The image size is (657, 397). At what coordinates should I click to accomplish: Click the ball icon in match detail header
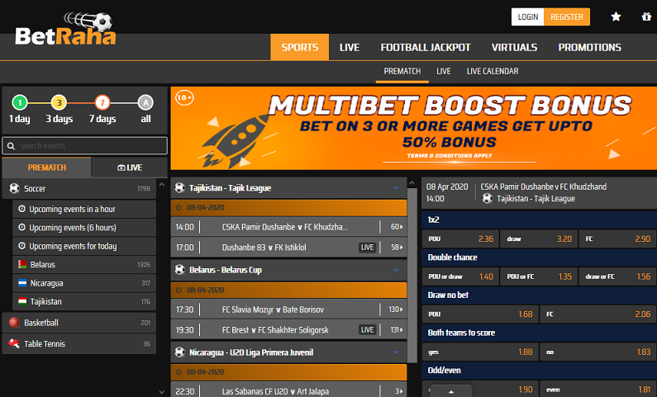(x=487, y=198)
